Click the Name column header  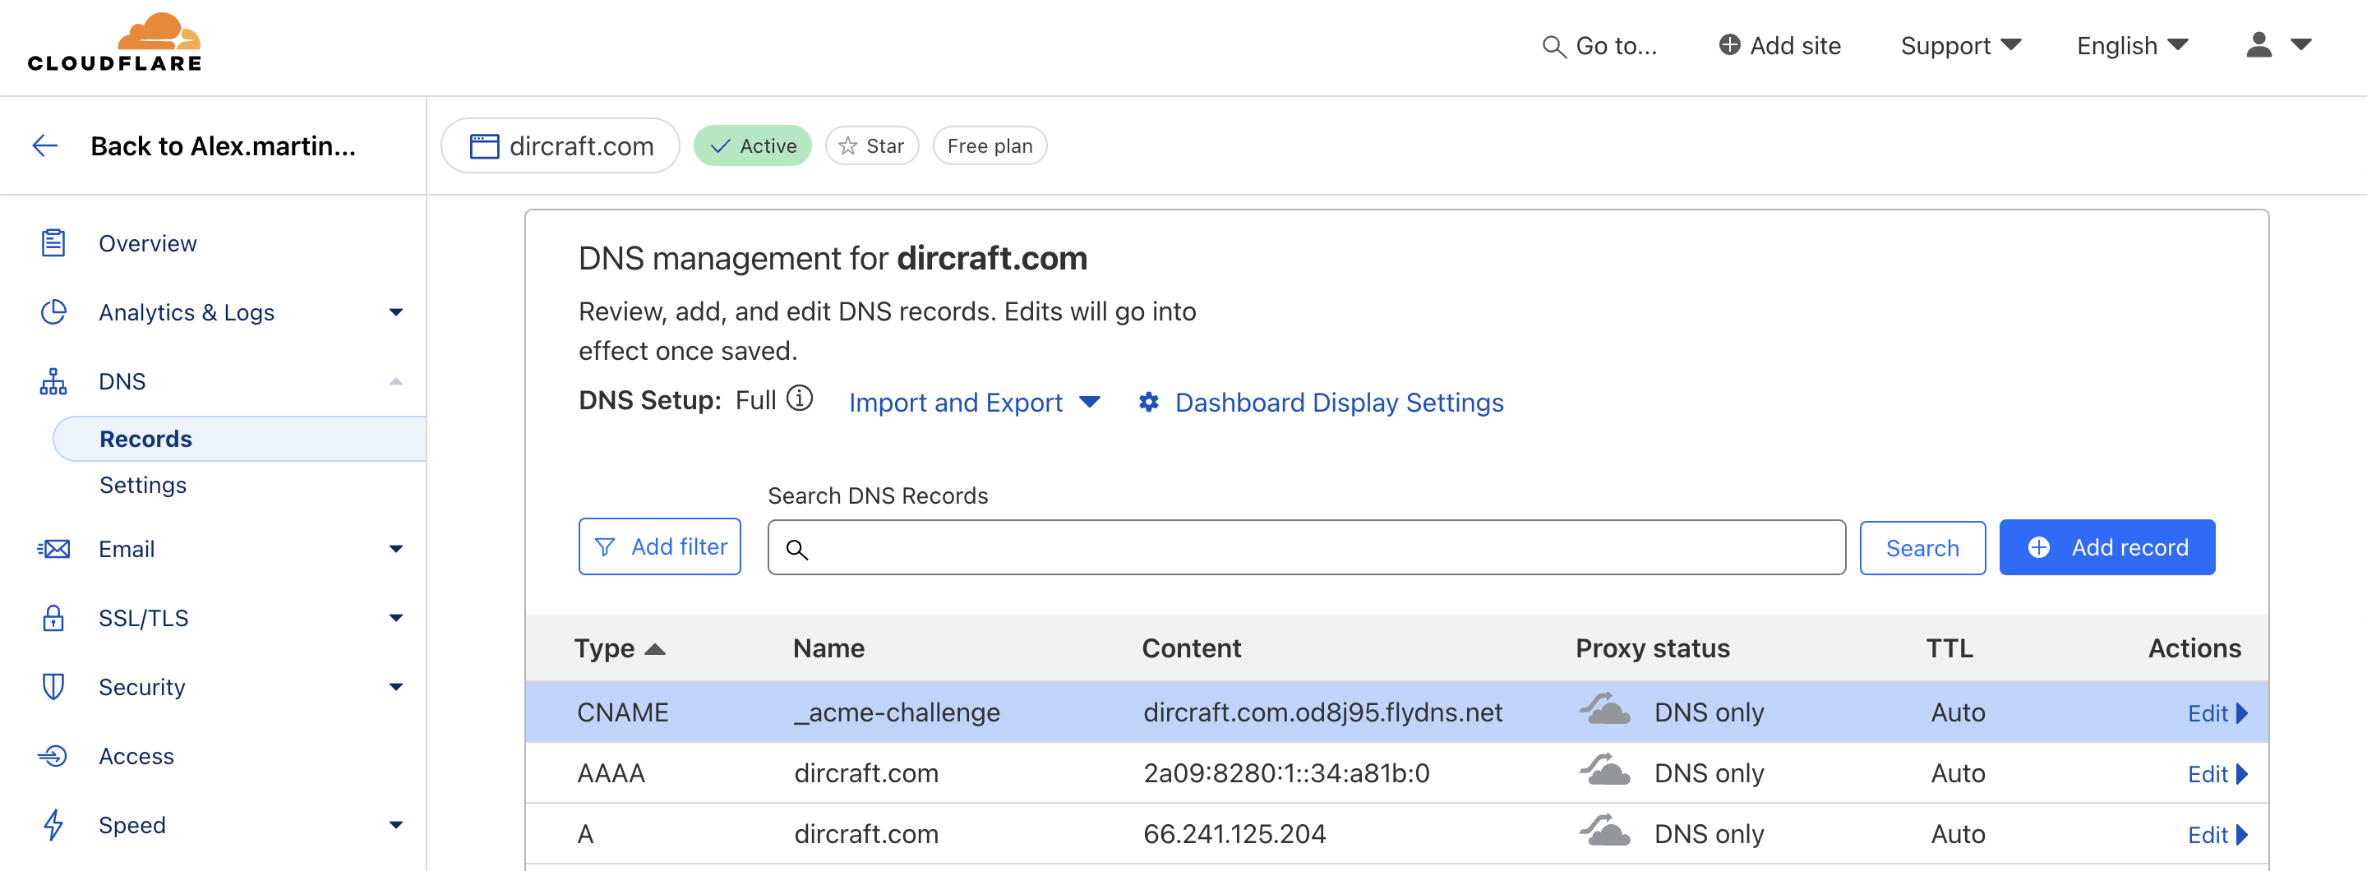pyautogui.click(x=828, y=647)
